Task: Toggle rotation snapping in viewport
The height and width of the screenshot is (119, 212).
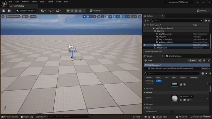Action: click(115, 17)
